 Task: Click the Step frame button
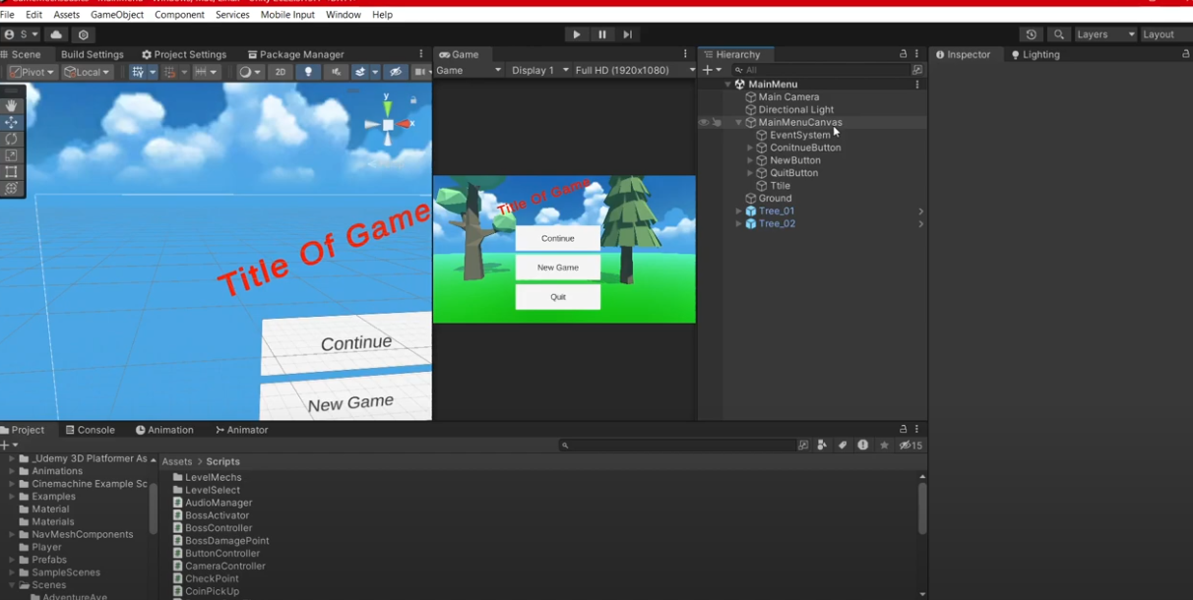coord(627,34)
